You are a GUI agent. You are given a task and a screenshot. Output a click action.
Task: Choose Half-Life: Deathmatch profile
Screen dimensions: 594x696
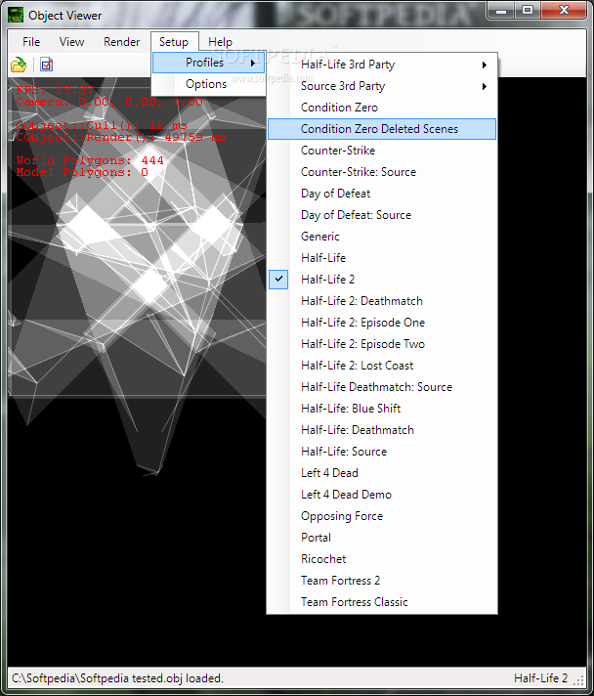tap(382, 430)
